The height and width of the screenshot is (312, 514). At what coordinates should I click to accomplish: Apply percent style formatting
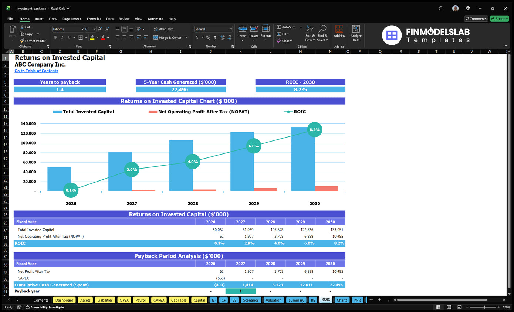[x=208, y=38]
